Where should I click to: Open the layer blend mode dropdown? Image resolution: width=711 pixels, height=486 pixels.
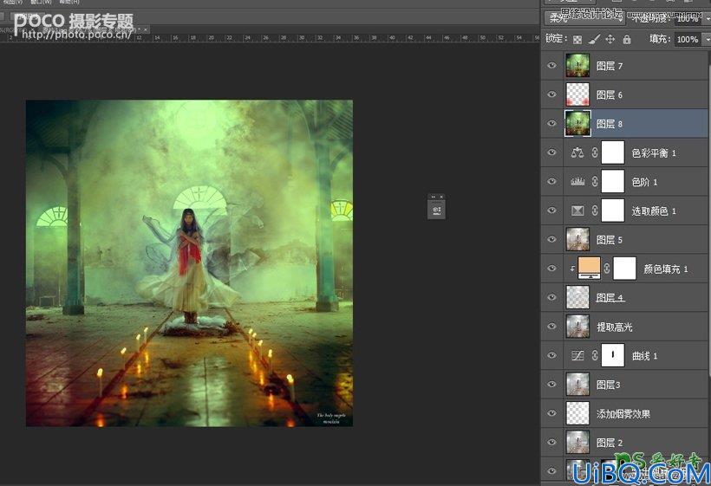[584, 18]
